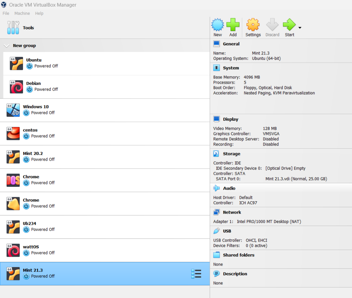
Task: Start the VM with the green arrow
Action: point(289,25)
